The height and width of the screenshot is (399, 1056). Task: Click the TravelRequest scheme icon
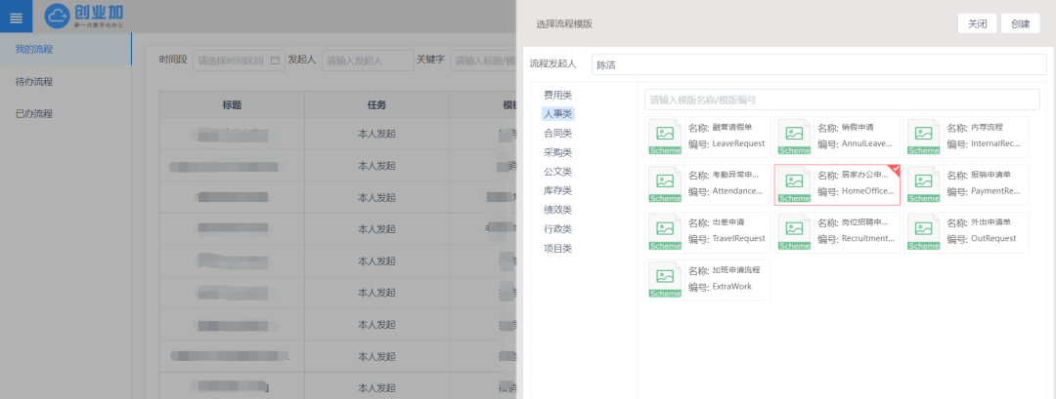click(665, 231)
